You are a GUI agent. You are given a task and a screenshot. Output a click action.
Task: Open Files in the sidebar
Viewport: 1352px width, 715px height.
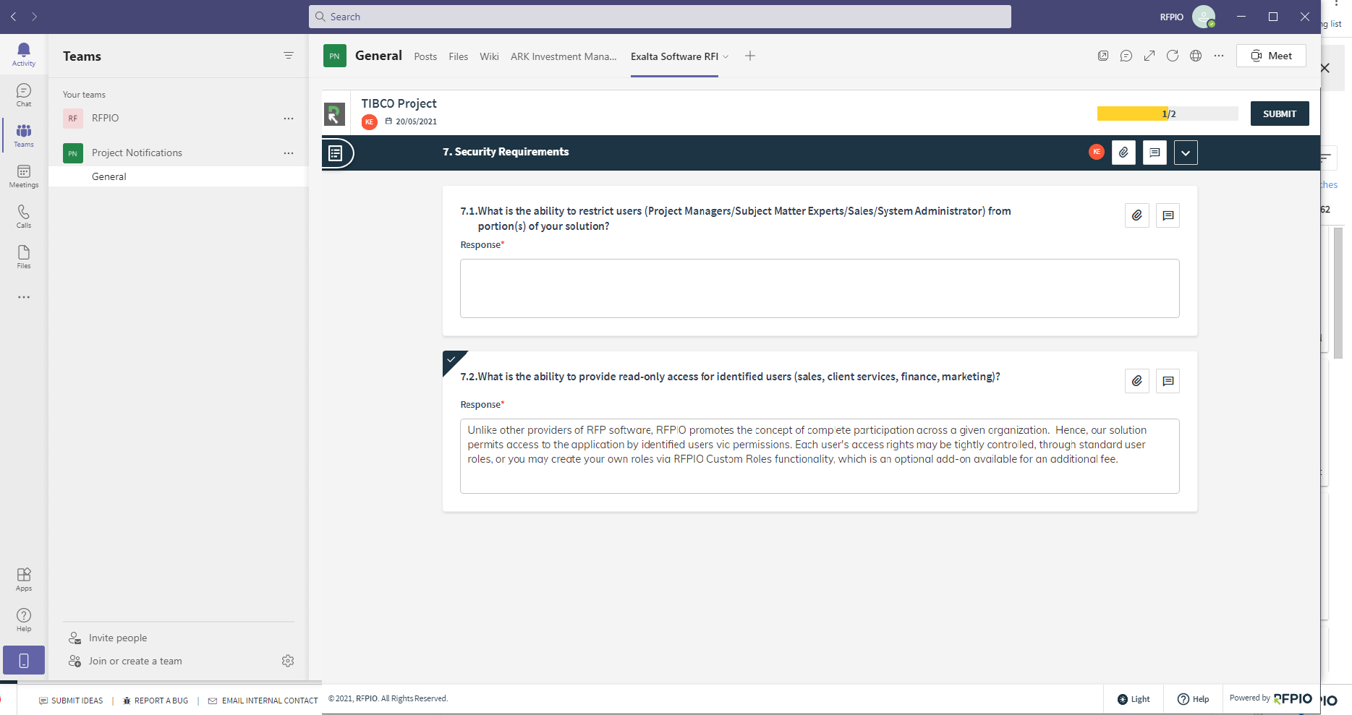[24, 257]
